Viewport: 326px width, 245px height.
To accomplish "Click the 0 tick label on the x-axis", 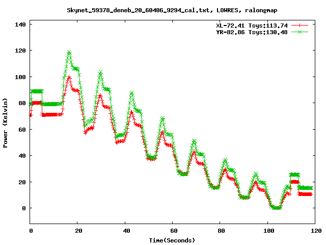I will point(31,231).
